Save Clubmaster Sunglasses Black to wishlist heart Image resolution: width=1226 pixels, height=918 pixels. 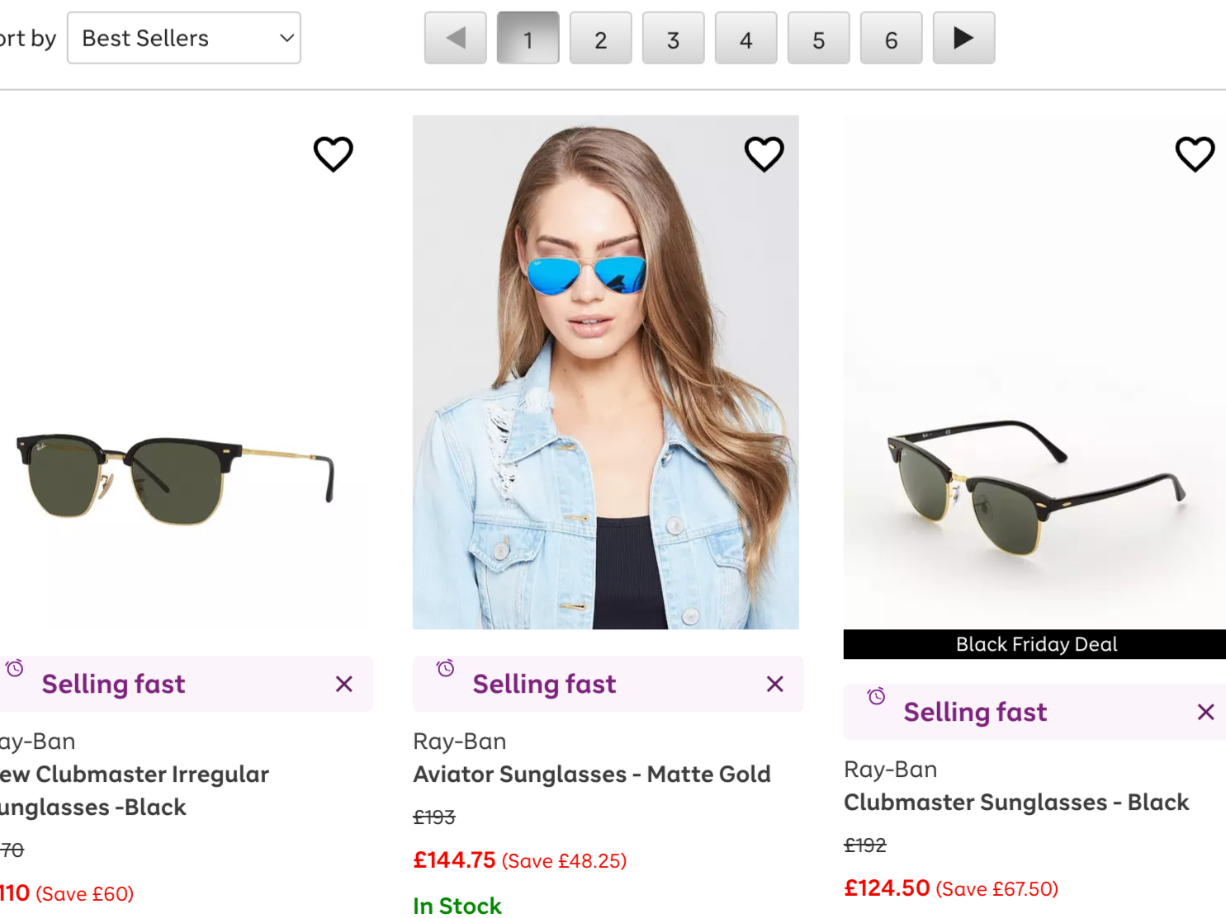point(1195,154)
